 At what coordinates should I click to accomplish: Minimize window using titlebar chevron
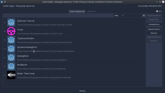tap(157, 2)
